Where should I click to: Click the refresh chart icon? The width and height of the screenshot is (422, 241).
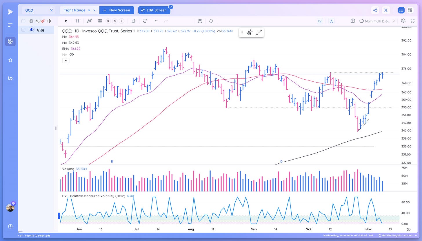(x=145, y=21)
